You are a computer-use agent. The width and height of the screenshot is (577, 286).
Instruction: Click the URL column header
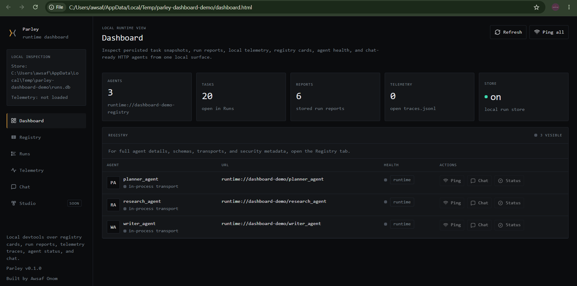tap(225, 165)
